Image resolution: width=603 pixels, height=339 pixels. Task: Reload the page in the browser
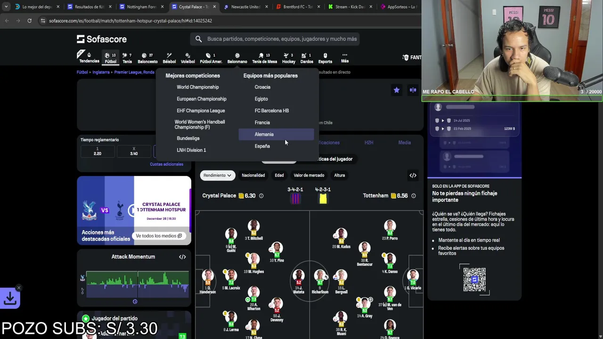(29, 21)
